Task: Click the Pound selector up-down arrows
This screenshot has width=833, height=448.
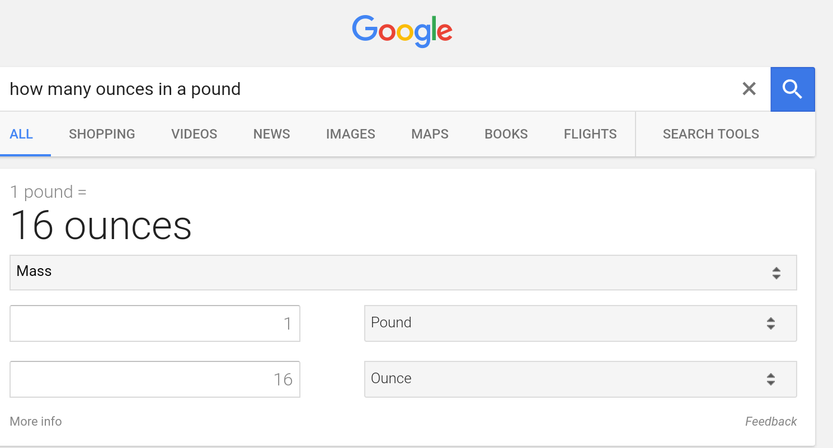Action: (x=771, y=323)
